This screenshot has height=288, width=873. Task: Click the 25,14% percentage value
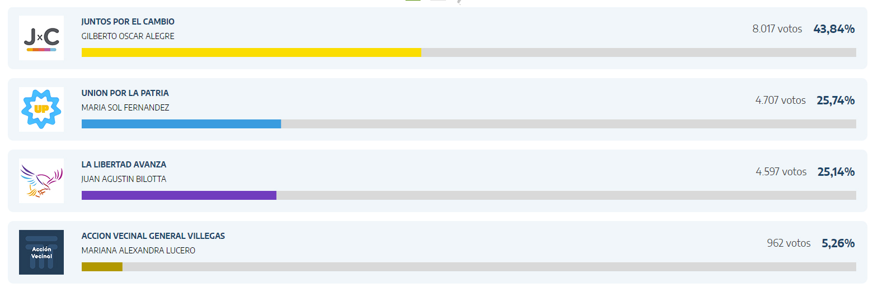(836, 172)
